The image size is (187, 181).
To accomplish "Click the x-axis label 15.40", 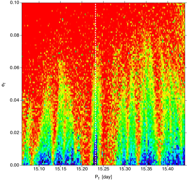I will click(168, 169).
